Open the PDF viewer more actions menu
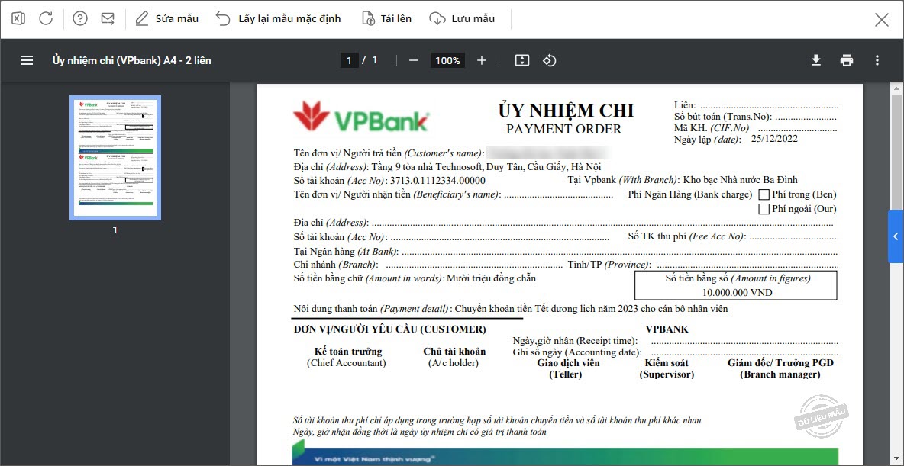This screenshot has height=466, width=904. tap(877, 60)
